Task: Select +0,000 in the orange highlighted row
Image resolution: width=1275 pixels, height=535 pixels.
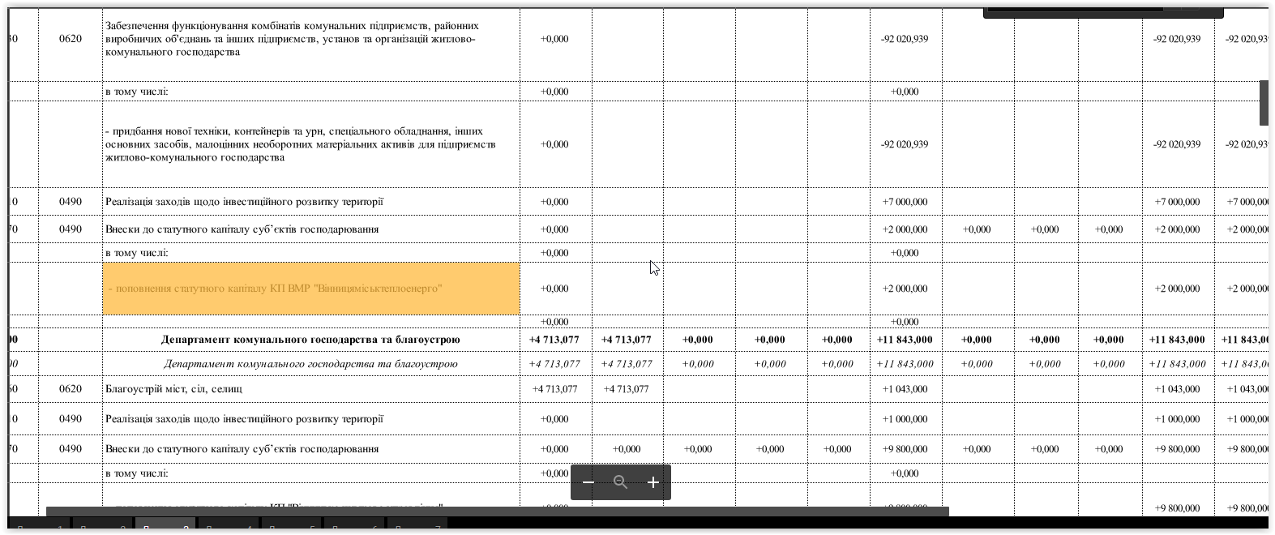Action: [555, 289]
